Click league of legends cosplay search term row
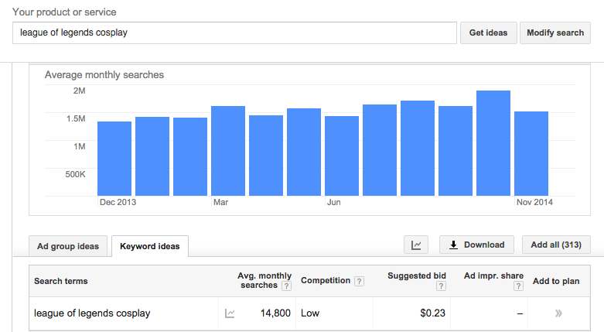The image size is (604, 332). coord(309,313)
